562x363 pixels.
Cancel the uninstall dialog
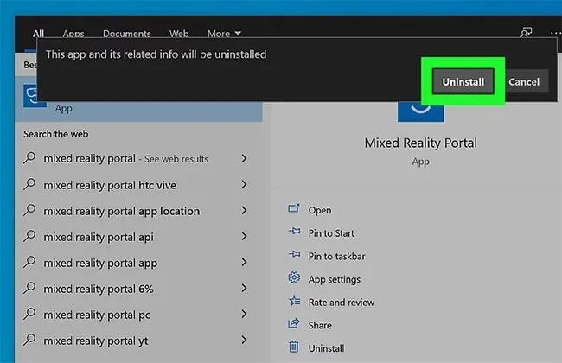point(524,82)
